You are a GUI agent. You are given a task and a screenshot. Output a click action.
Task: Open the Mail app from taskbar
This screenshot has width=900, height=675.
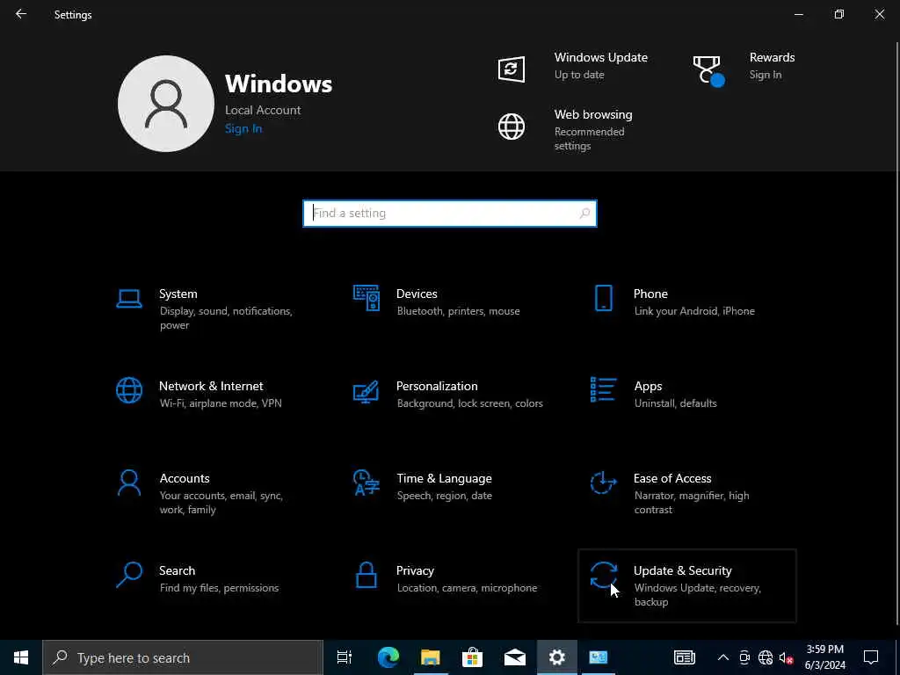515,657
